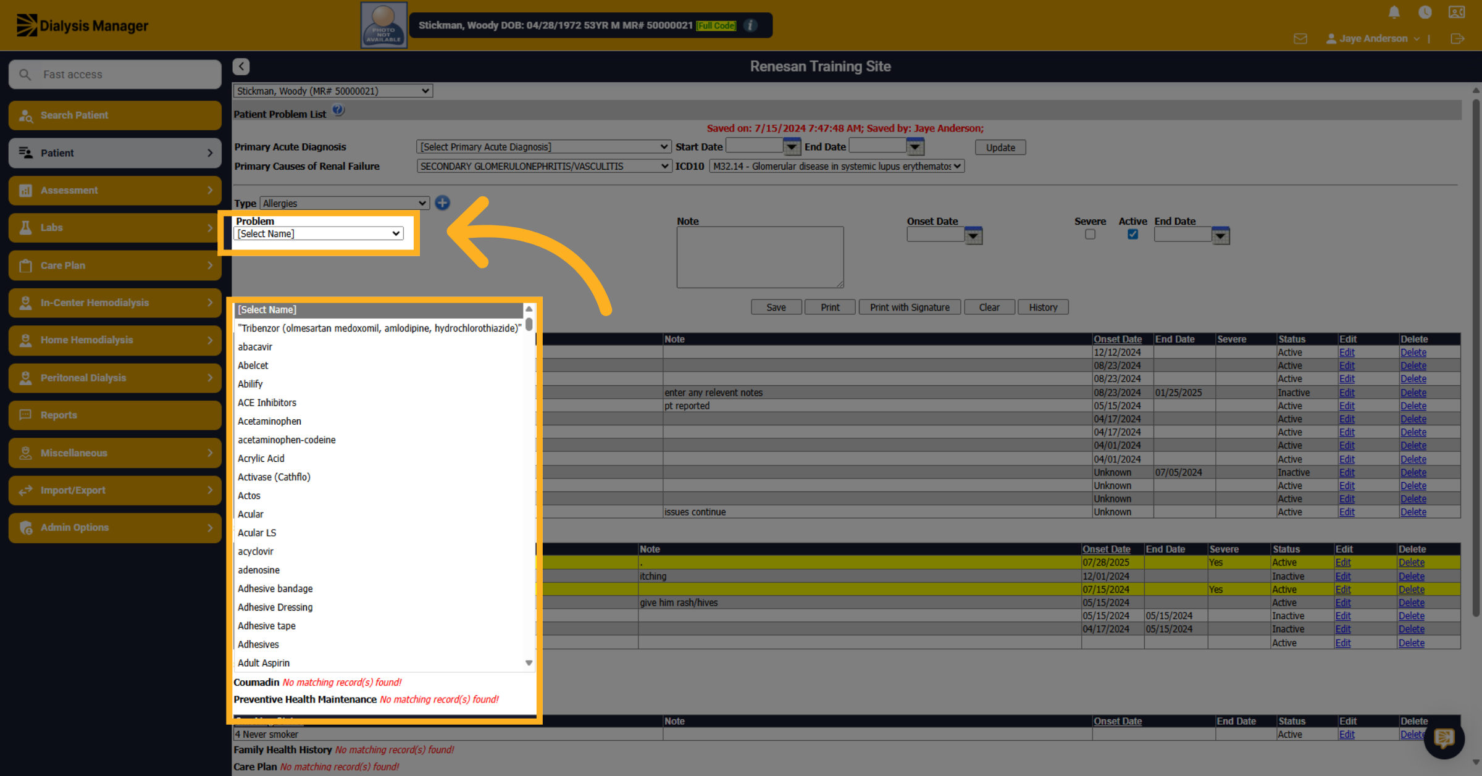Click the Update button
Image resolution: width=1482 pixels, height=776 pixels.
(x=1000, y=148)
